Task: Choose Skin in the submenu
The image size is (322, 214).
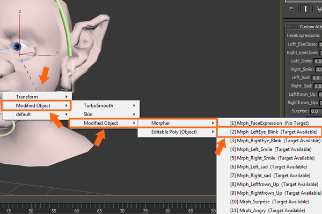Action: [105, 114]
